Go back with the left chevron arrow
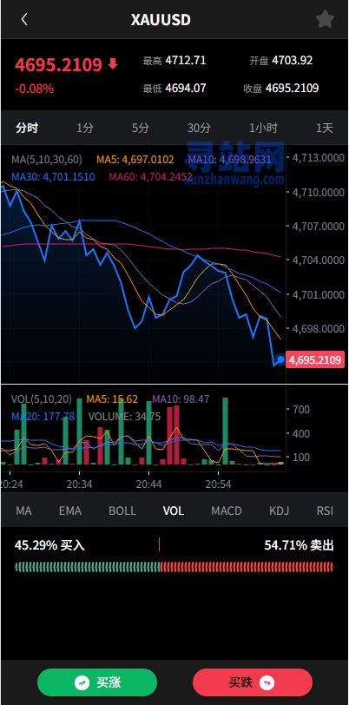 click(24, 20)
